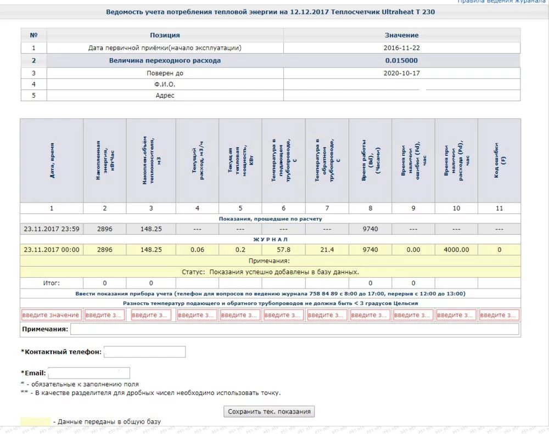Click the 'Примечания' text field
The width and height of the screenshot is (549, 434).
[294, 329]
